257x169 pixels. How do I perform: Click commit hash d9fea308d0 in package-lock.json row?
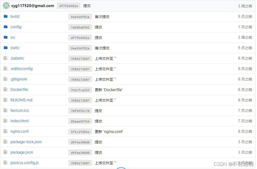(80, 142)
